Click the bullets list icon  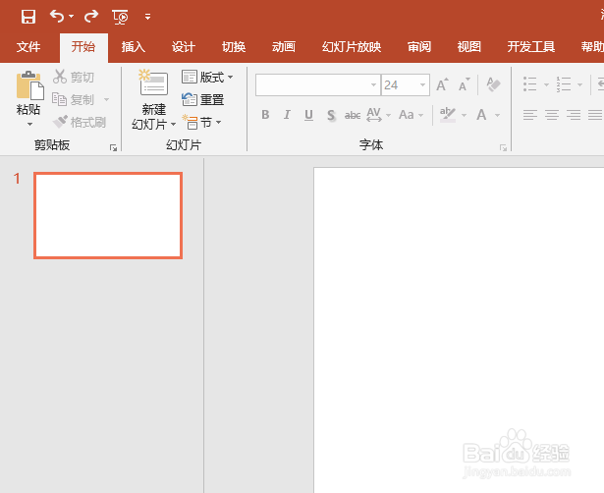point(530,83)
